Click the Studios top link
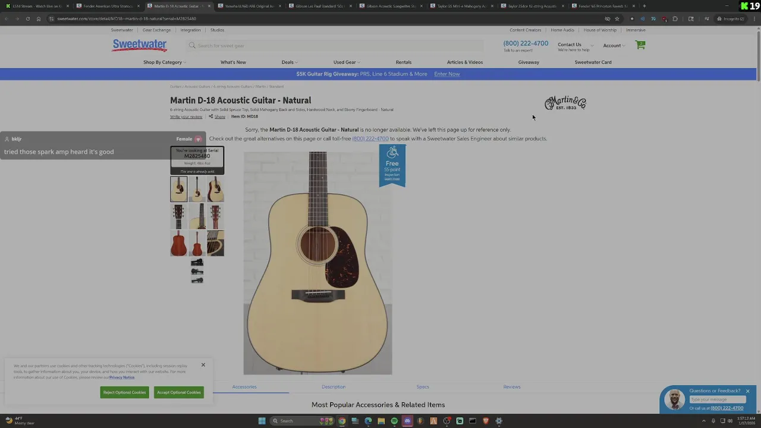761x428 pixels. tap(217, 30)
